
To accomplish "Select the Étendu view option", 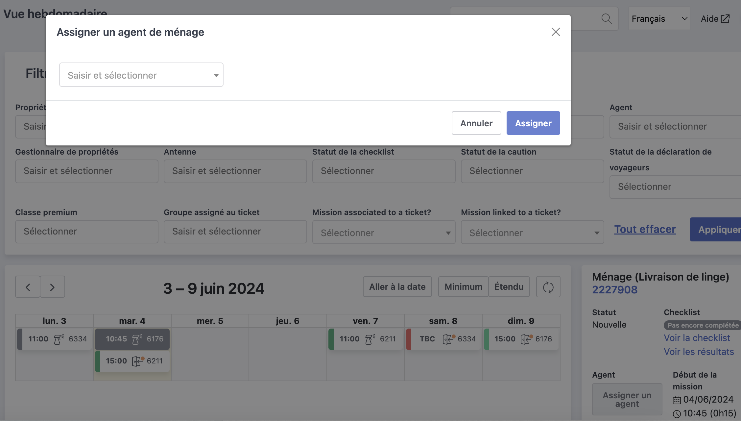I will (x=509, y=287).
